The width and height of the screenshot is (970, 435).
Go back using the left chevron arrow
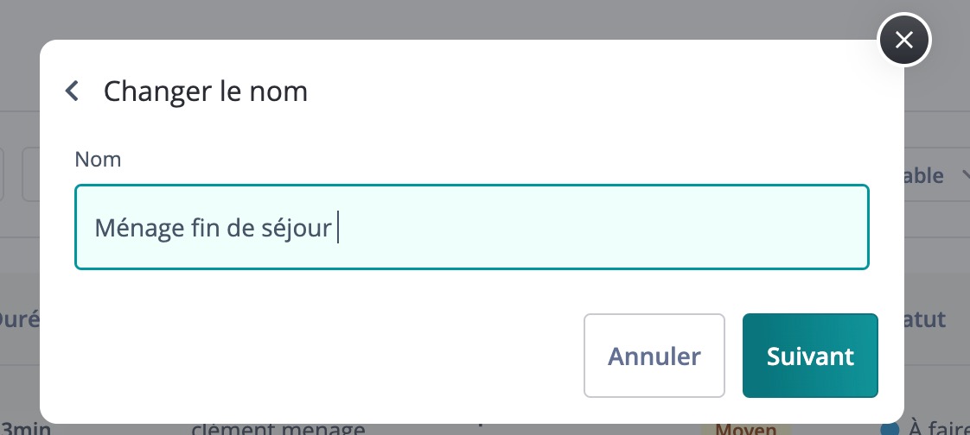[x=73, y=91]
